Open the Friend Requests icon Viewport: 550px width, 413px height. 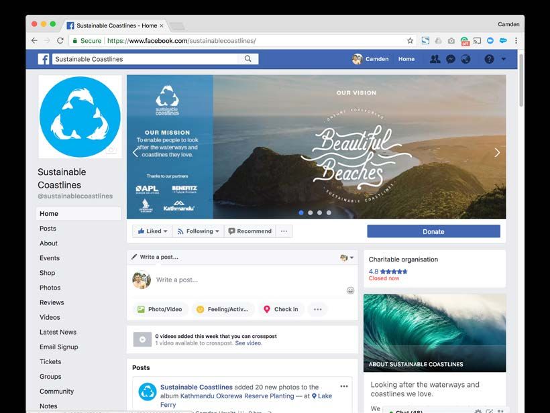(x=435, y=59)
